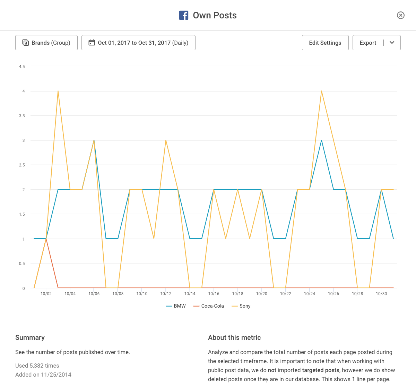Toggle Coca-Cola series in chart legend

pyautogui.click(x=209, y=306)
